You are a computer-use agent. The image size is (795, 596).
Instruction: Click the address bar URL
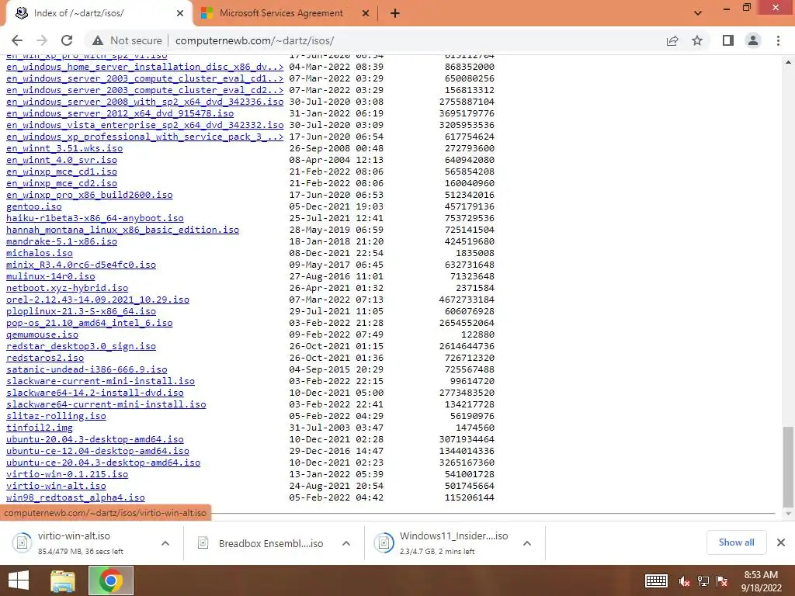[x=255, y=40]
